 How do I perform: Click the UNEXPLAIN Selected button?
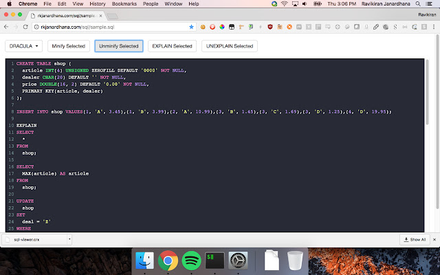point(230,46)
